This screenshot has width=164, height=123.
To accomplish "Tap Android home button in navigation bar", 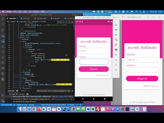I will pos(94,99).
